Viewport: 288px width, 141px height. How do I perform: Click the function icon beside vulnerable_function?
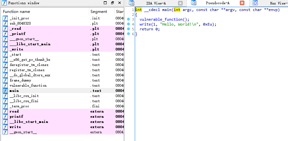[x=5, y=86]
